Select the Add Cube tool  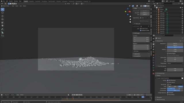(3, 36)
